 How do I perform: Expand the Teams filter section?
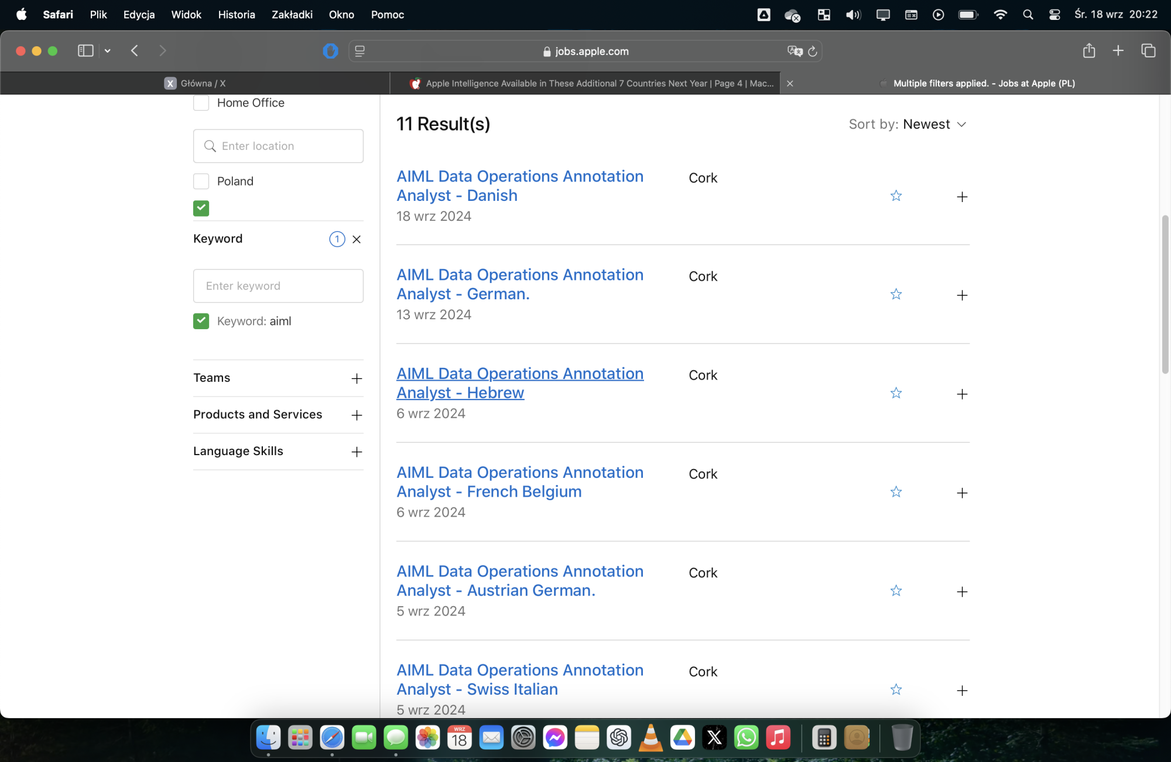[x=356, y=378]
